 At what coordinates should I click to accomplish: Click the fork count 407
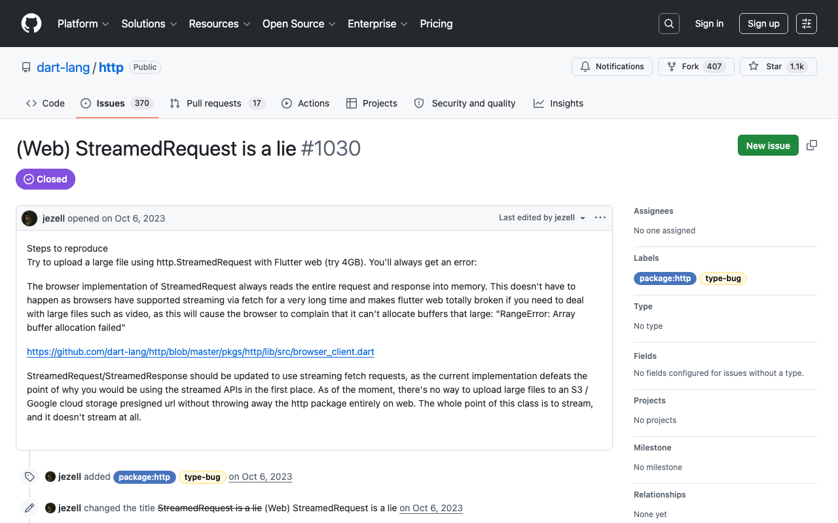(714, 67)
